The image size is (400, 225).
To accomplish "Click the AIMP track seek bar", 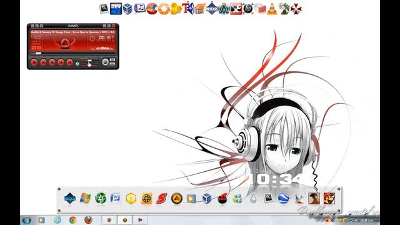I will (x=72, y=53).
